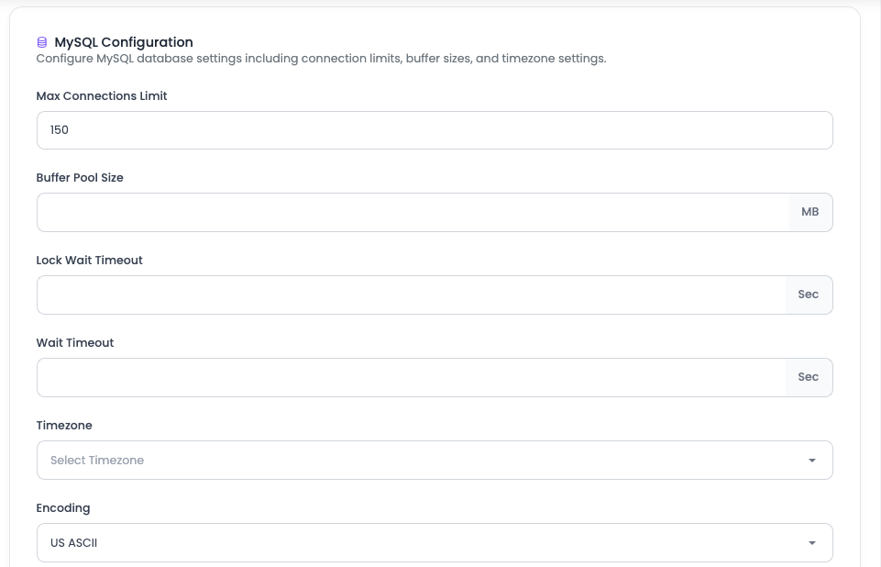Click the Sec suffix next to Lock Wait Timeout
The height and width of the screenshot is (567, 881).
point(808,295)
